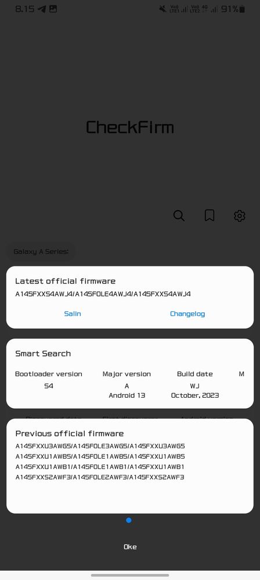
Task: Select the Galaxy A Series chip
Action: pyautogui.click(x=41, y=251)
